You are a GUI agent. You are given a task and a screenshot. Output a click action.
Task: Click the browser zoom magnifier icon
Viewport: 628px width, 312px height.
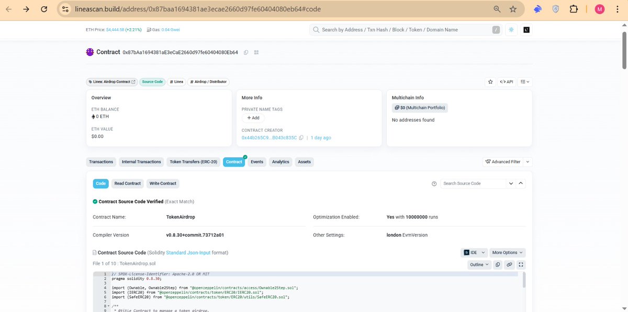497,9
